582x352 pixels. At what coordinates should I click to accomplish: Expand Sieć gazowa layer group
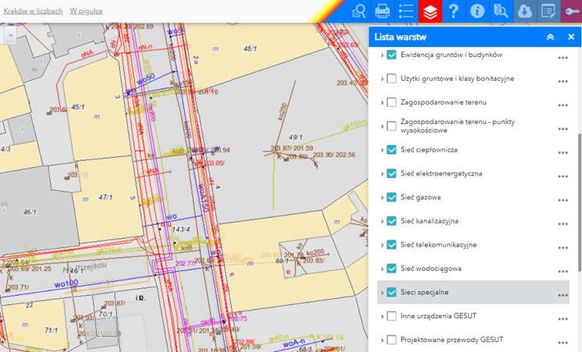(382, 197)
